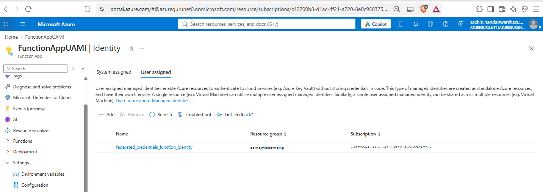Sort by Name column header
Screen dimensions: 543x192
click(124, 134)
